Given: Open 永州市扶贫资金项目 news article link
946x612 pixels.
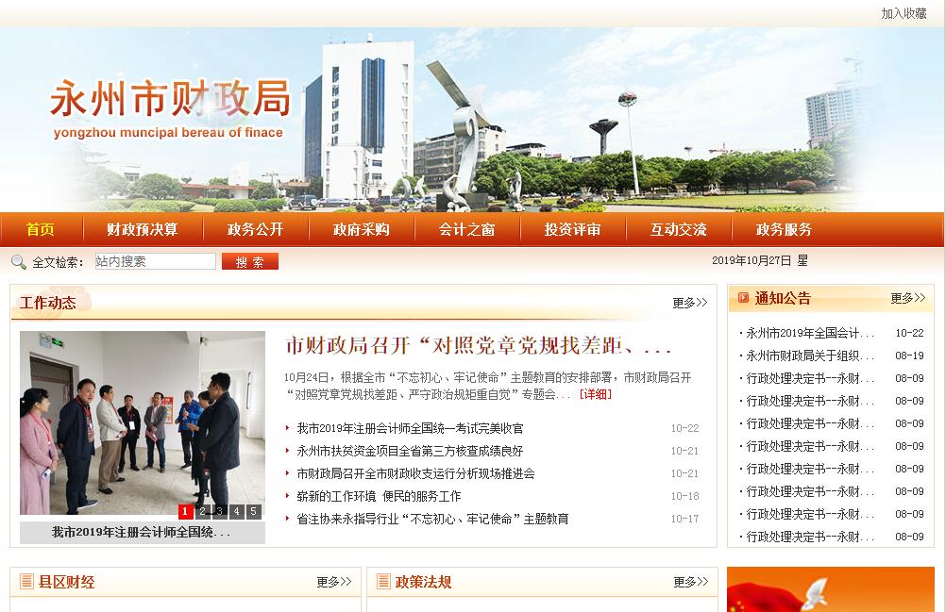Looking at the screenshot, I should tap(410, 451).
